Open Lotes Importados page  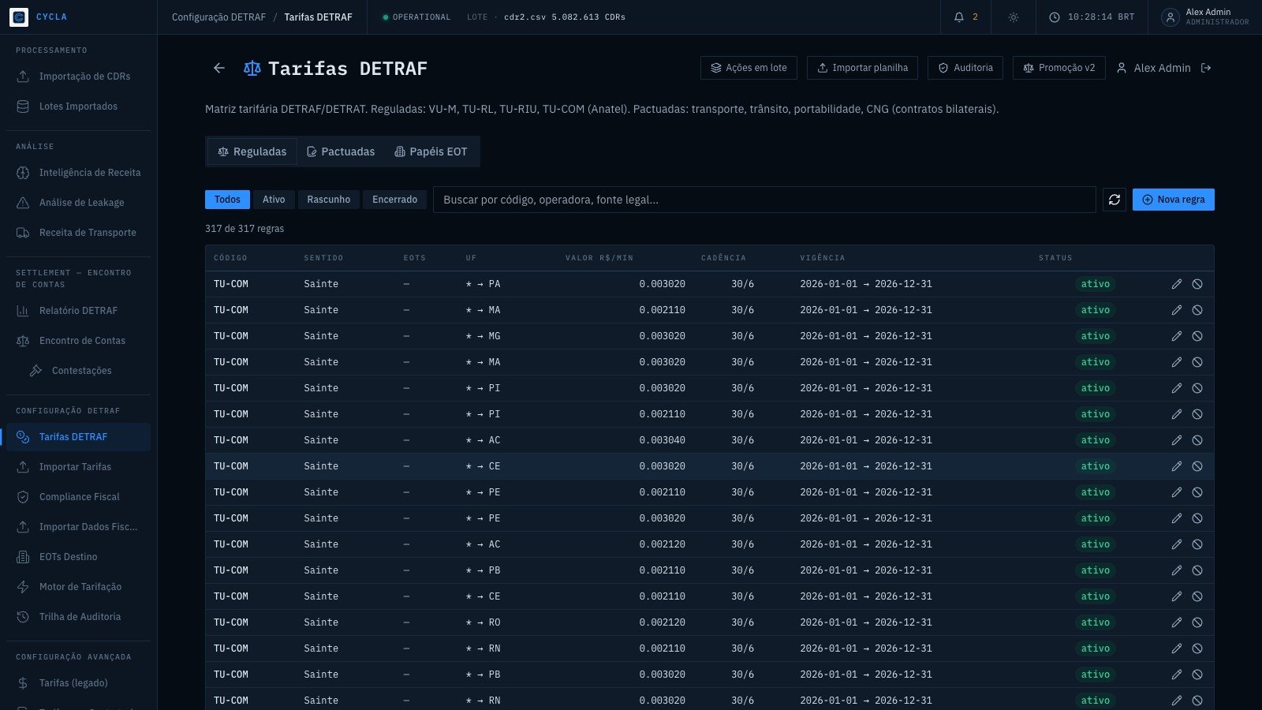tap(78, 106)
